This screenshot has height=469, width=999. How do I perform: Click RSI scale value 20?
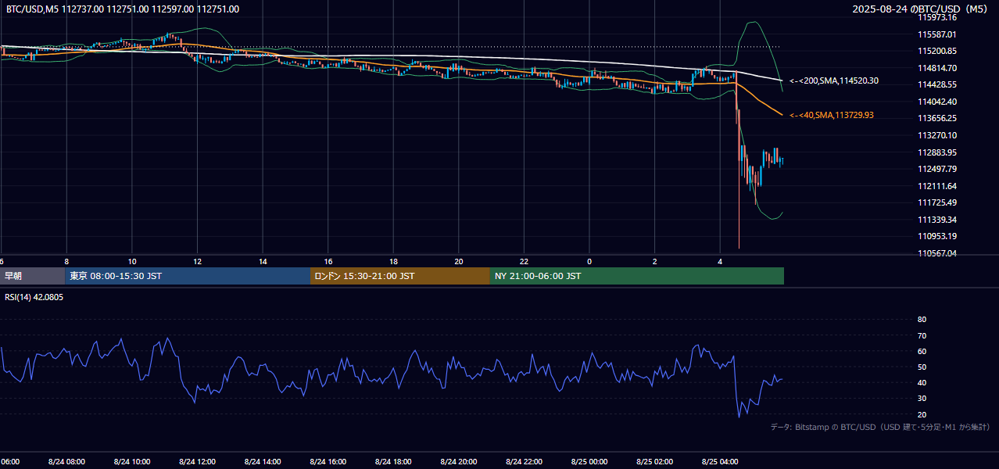tap(922, 414)
